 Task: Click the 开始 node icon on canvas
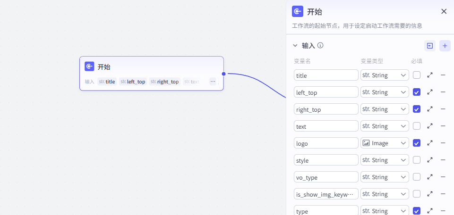coord(89,66)
